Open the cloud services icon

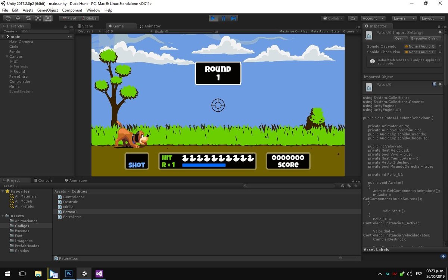click(352, 18)
